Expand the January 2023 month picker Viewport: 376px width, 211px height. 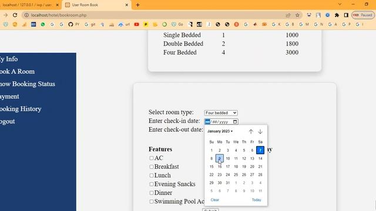pos(220,131)
